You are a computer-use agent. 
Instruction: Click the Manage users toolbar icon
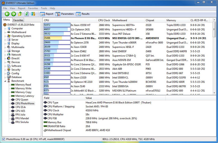click(x=33, y=14)
